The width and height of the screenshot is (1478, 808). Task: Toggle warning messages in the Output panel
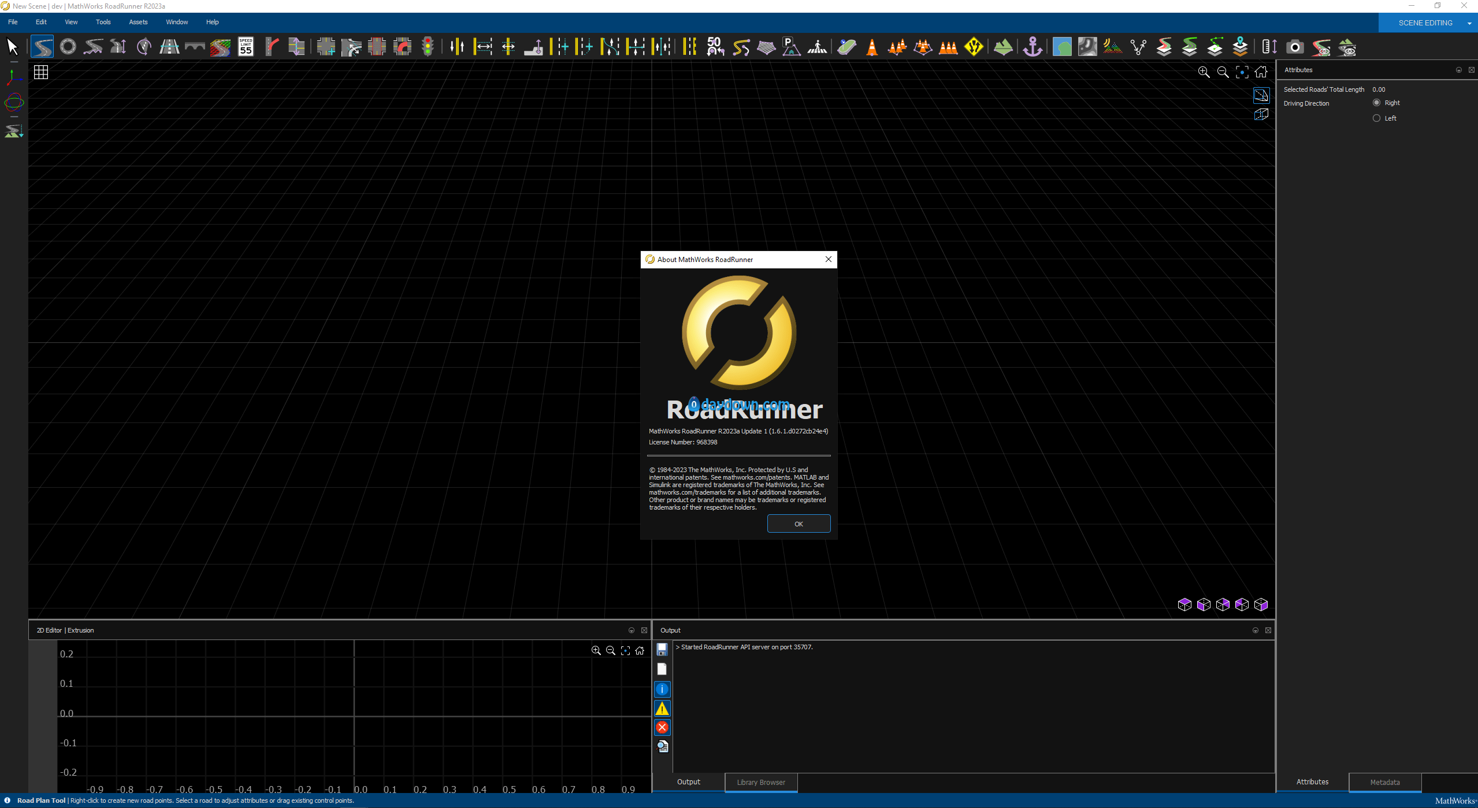662,709
